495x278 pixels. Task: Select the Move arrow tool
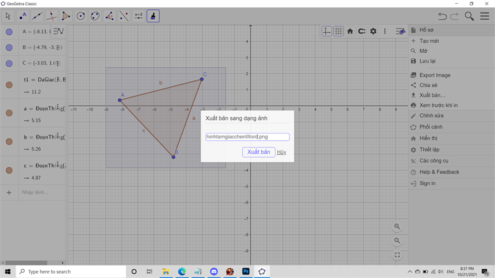[x=8, y=16]
